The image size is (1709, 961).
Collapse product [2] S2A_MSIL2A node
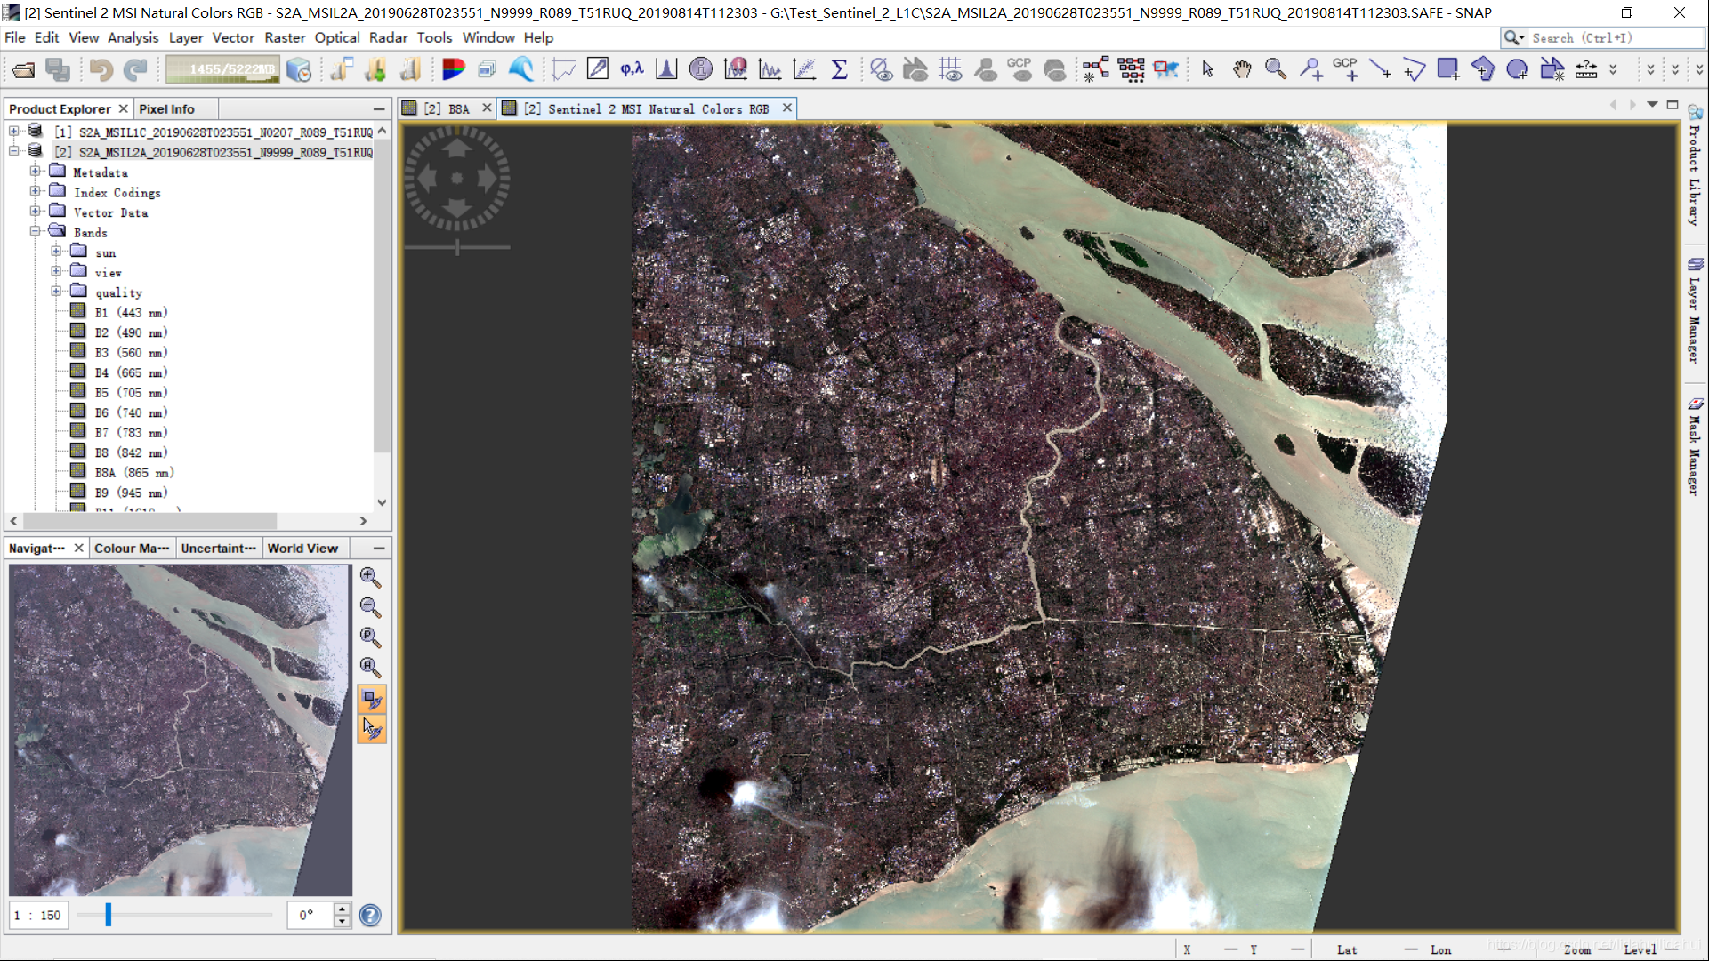pyautogui.click(x=14, y=152)
